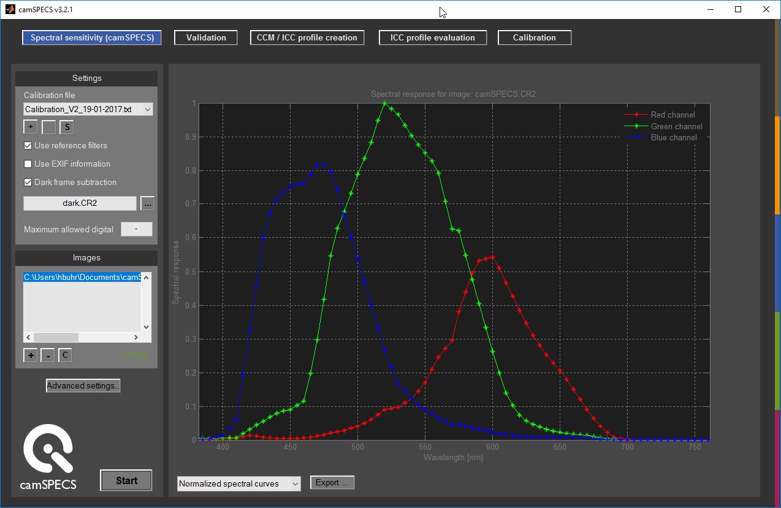
Task: Click the dark.CR2 file field
Action: point(80,203)
